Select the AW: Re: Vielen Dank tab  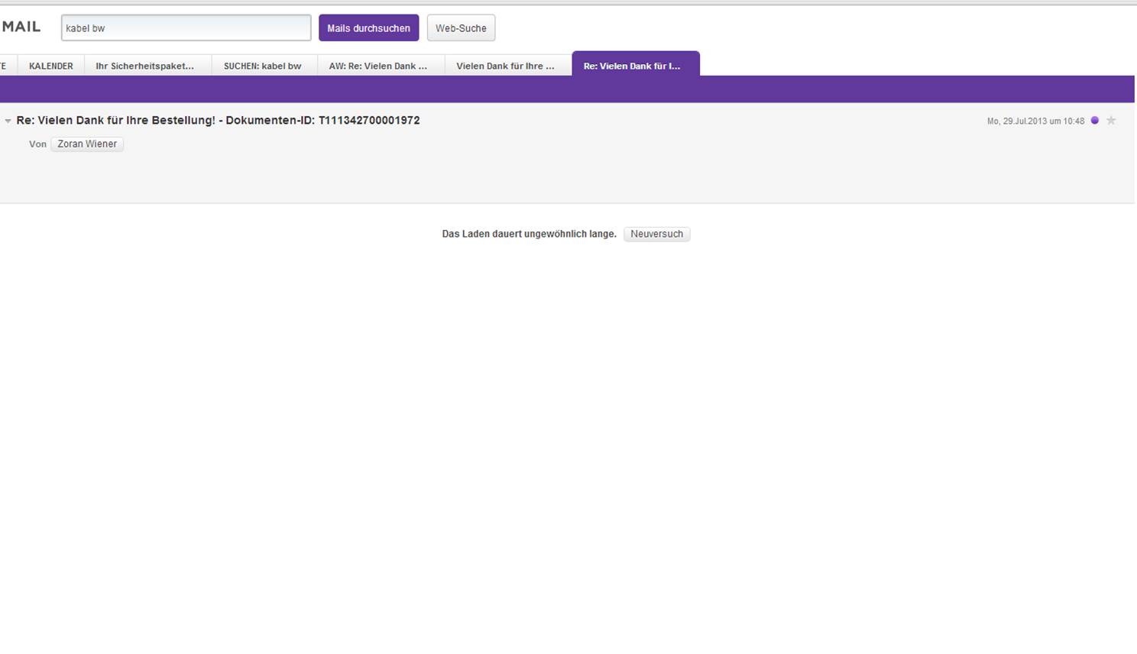[378, 66]
